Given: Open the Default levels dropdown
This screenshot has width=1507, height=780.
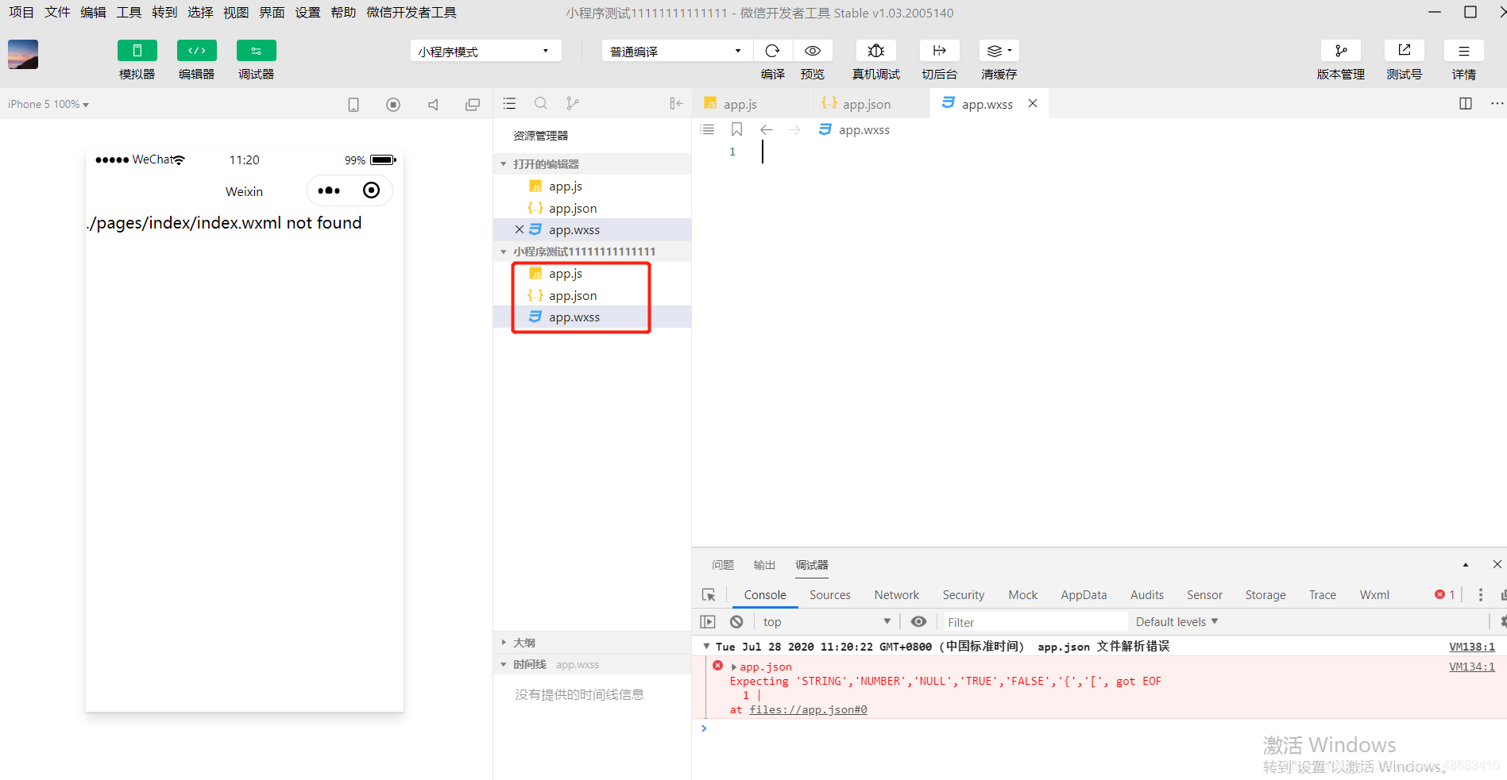Looking at the screenshot, I should point(1177,622).
